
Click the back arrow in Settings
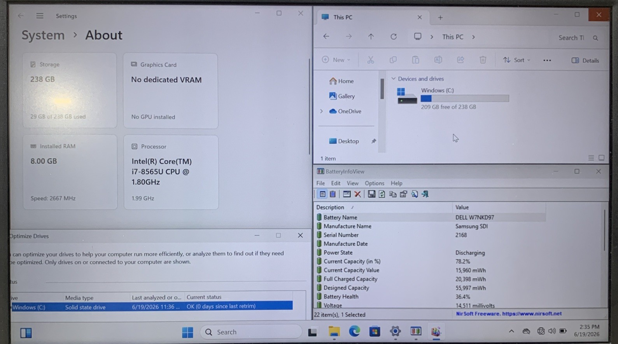tap(21, 16)
